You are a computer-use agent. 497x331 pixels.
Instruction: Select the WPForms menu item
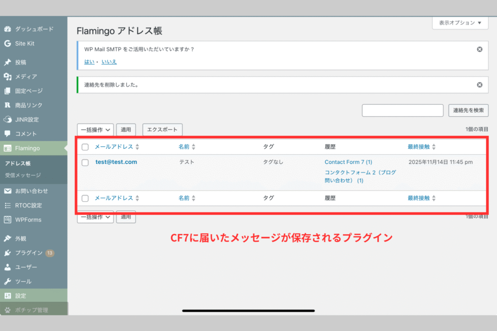pyautogui.click(x=28, y=220)
